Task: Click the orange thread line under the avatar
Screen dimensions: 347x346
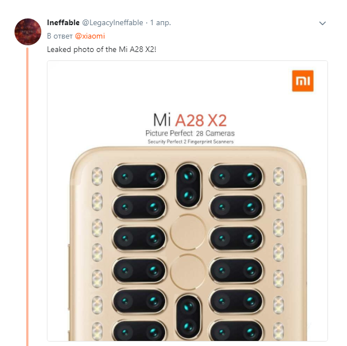Action: [27, 197]
